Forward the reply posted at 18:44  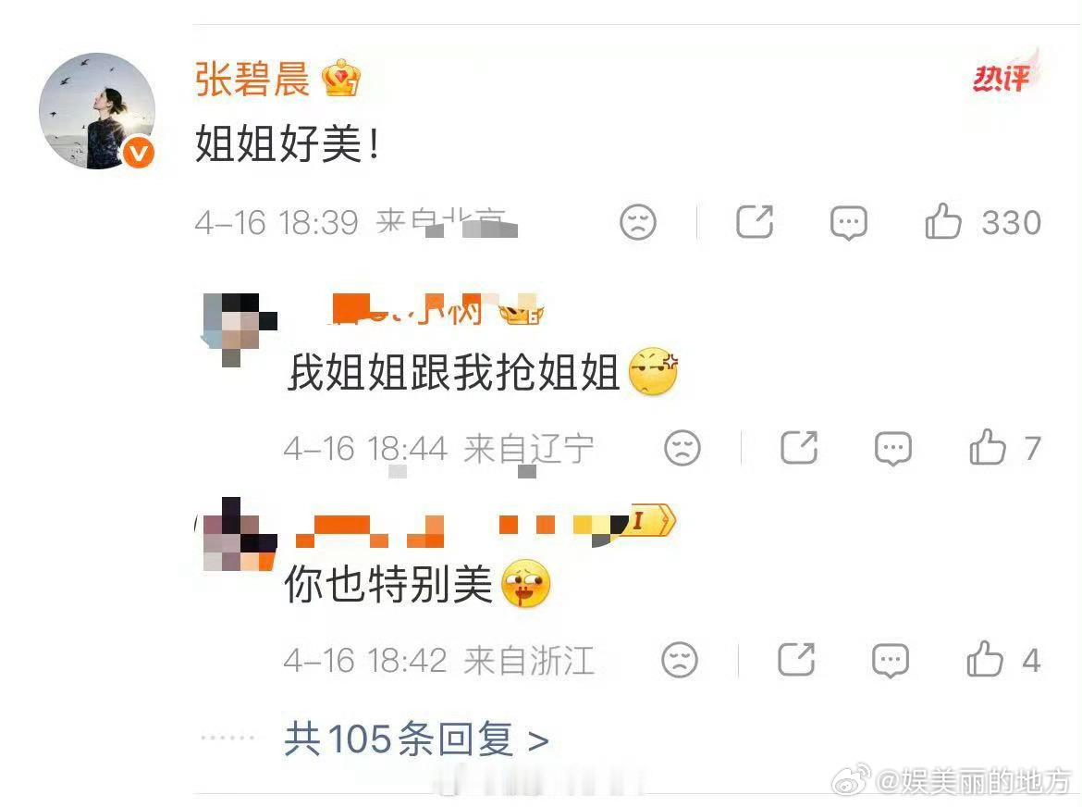[799, 447]
